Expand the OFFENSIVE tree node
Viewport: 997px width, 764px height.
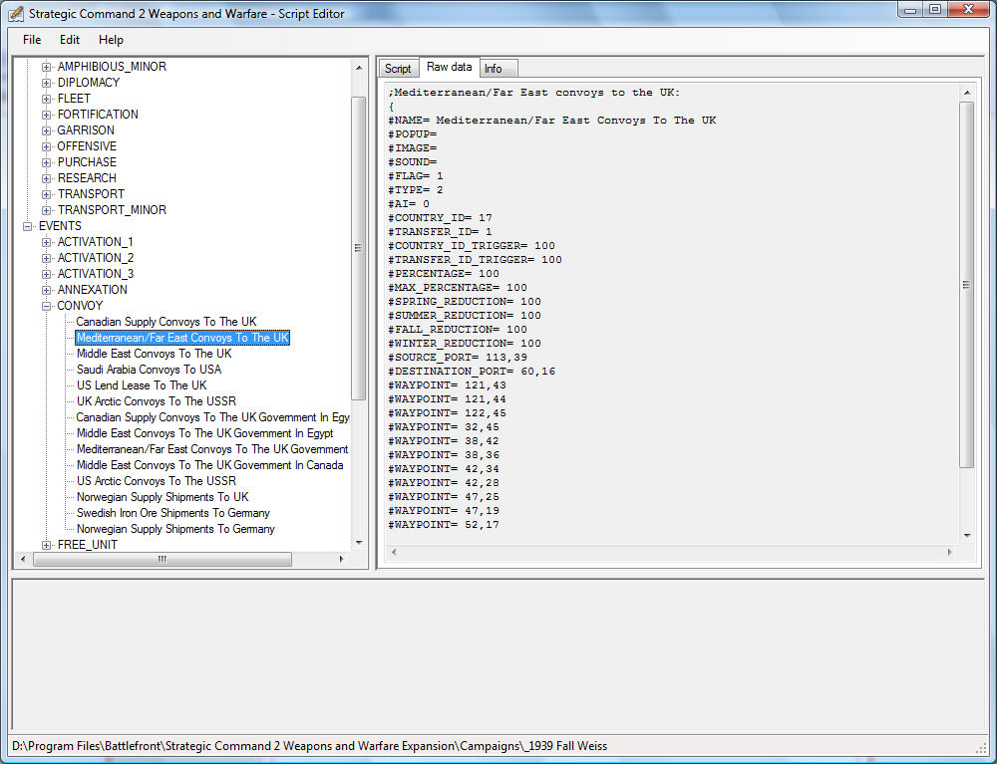coord(47,146)
